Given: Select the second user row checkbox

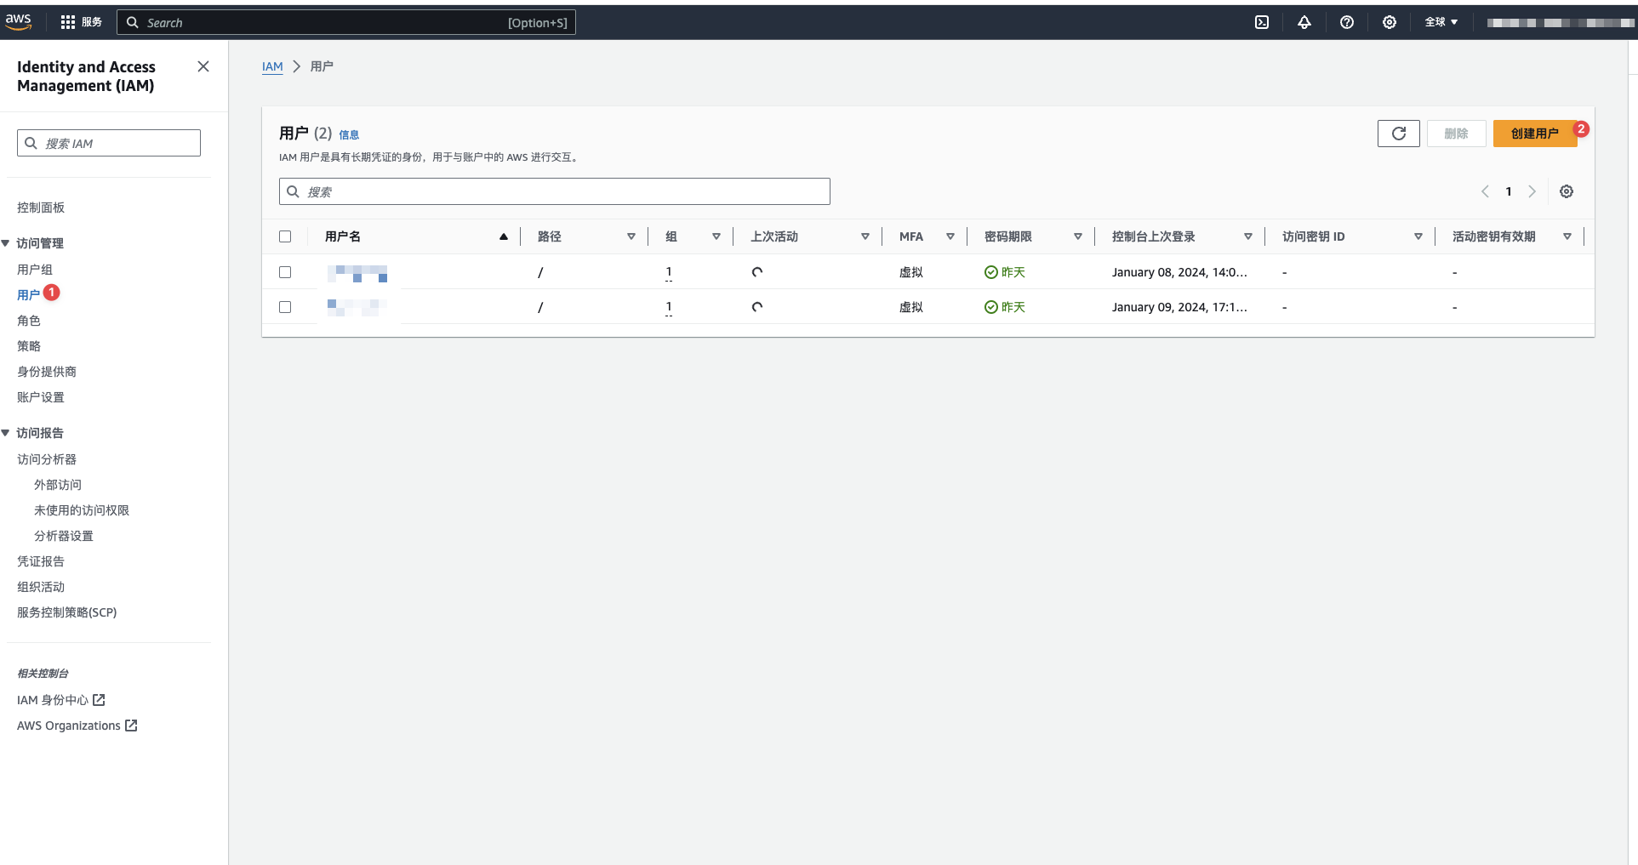Looking at the screenshot, I should click(285, 307).
